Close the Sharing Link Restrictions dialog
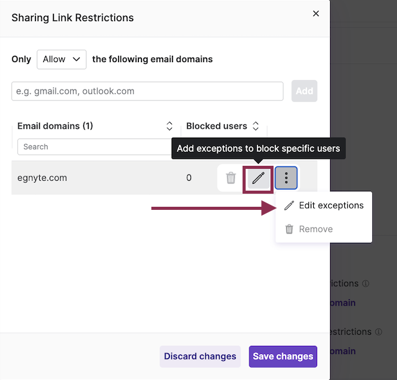Viewport: 397px width, 380px height. tap(316, 14)
